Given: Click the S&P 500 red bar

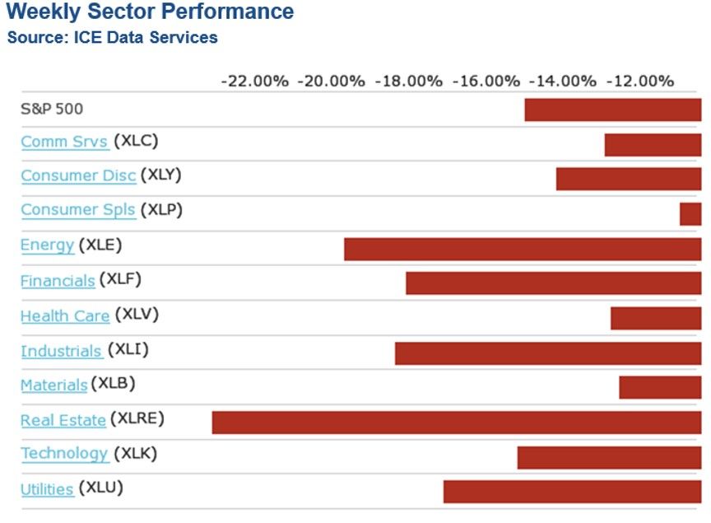Looking at the screenshot, I should click(612, 110).
